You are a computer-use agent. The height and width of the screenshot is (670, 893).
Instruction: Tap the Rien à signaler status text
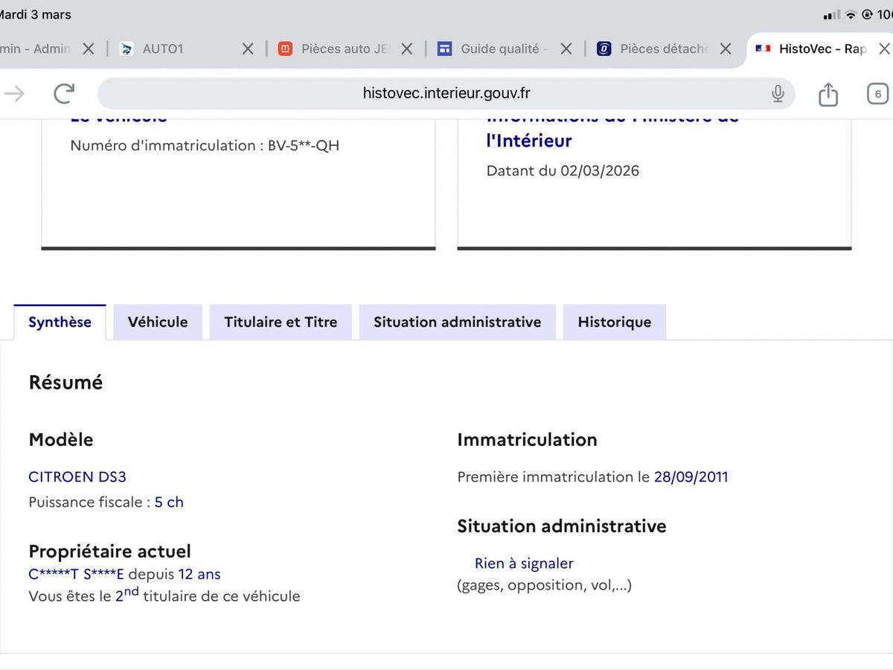point(524,564)
